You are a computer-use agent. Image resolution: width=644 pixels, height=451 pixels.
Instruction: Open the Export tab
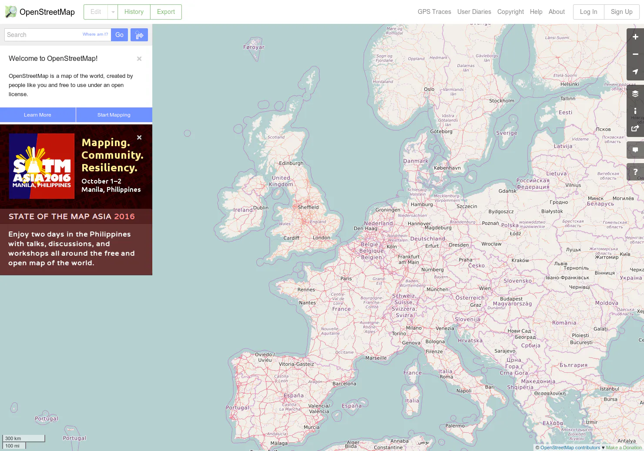[x=166, y=12]
